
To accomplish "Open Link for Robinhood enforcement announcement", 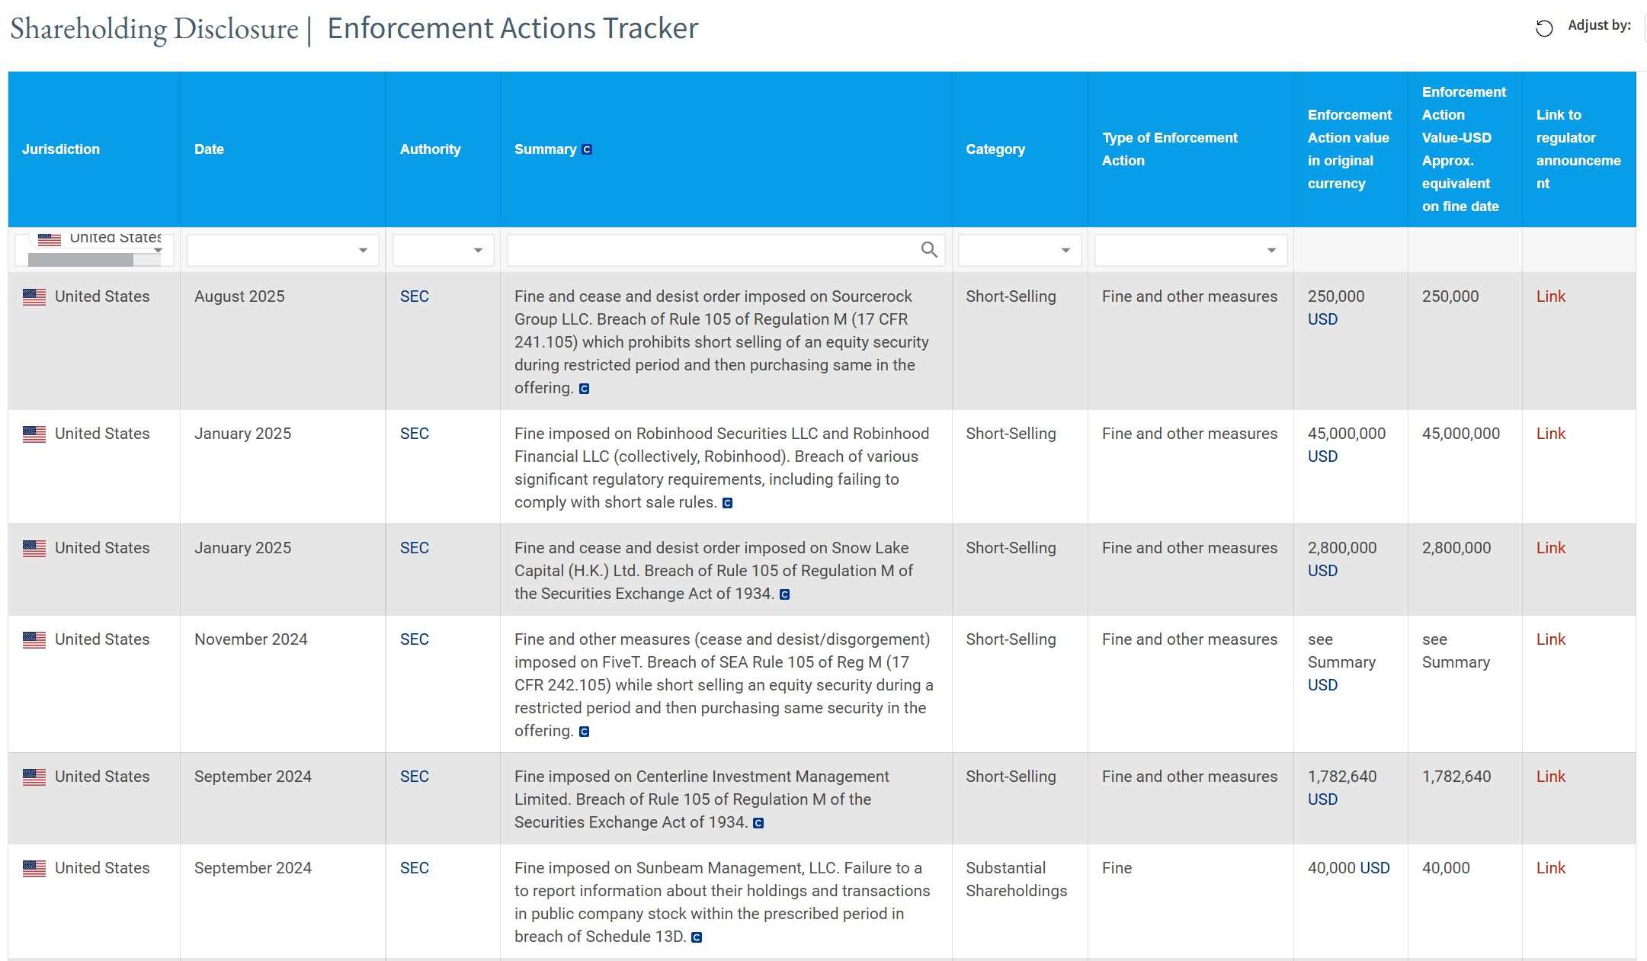I will click(1550, 434).
